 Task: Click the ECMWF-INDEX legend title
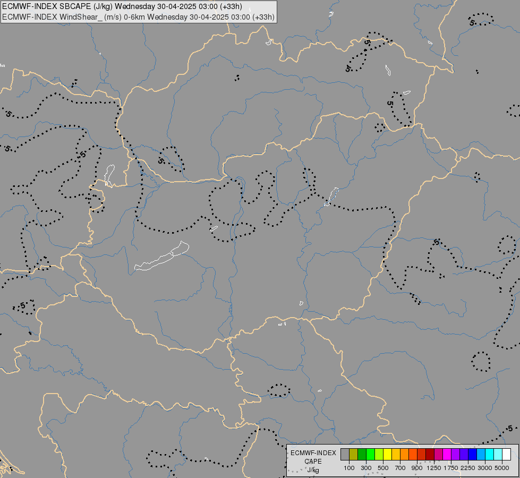click(313, 453)
